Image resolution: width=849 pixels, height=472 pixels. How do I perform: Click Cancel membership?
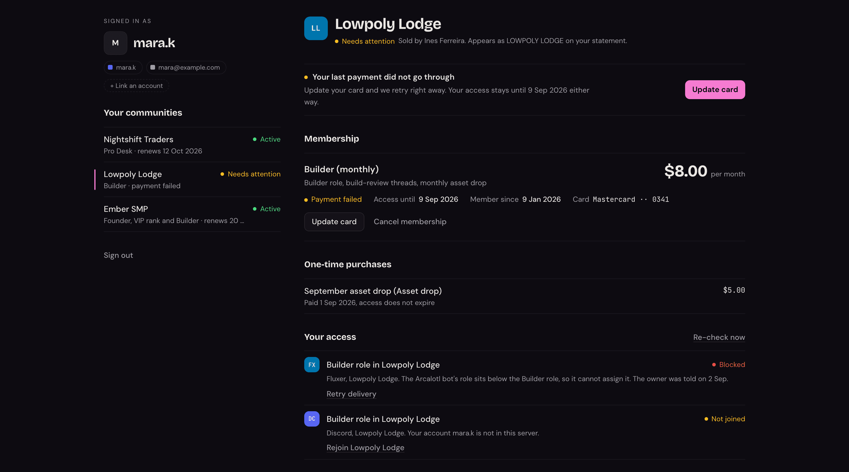410,222
